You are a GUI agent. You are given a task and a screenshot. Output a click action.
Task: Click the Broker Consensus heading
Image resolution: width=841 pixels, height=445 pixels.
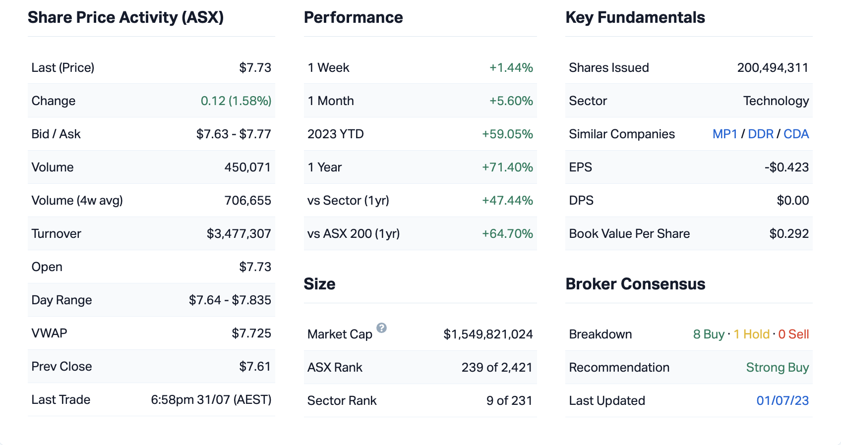pos(635,284)
